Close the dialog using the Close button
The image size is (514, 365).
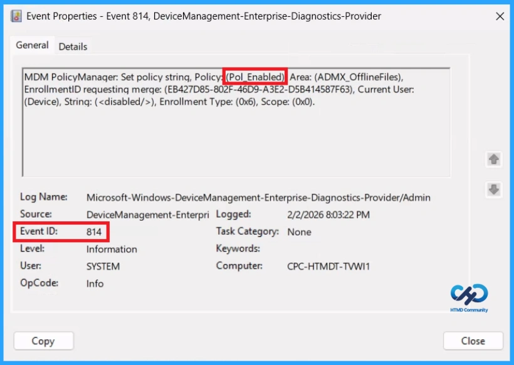tap(473, 341)
